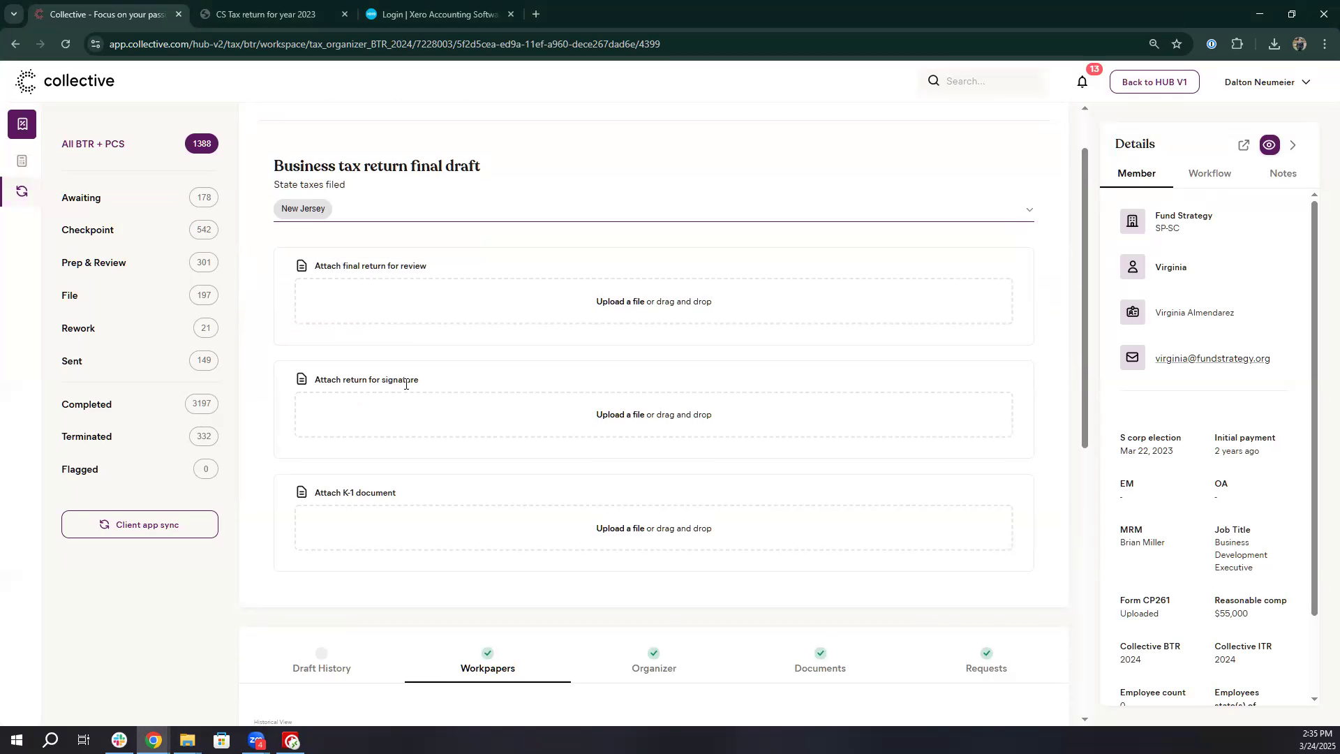Open the Notes tab

[1282, 173]
